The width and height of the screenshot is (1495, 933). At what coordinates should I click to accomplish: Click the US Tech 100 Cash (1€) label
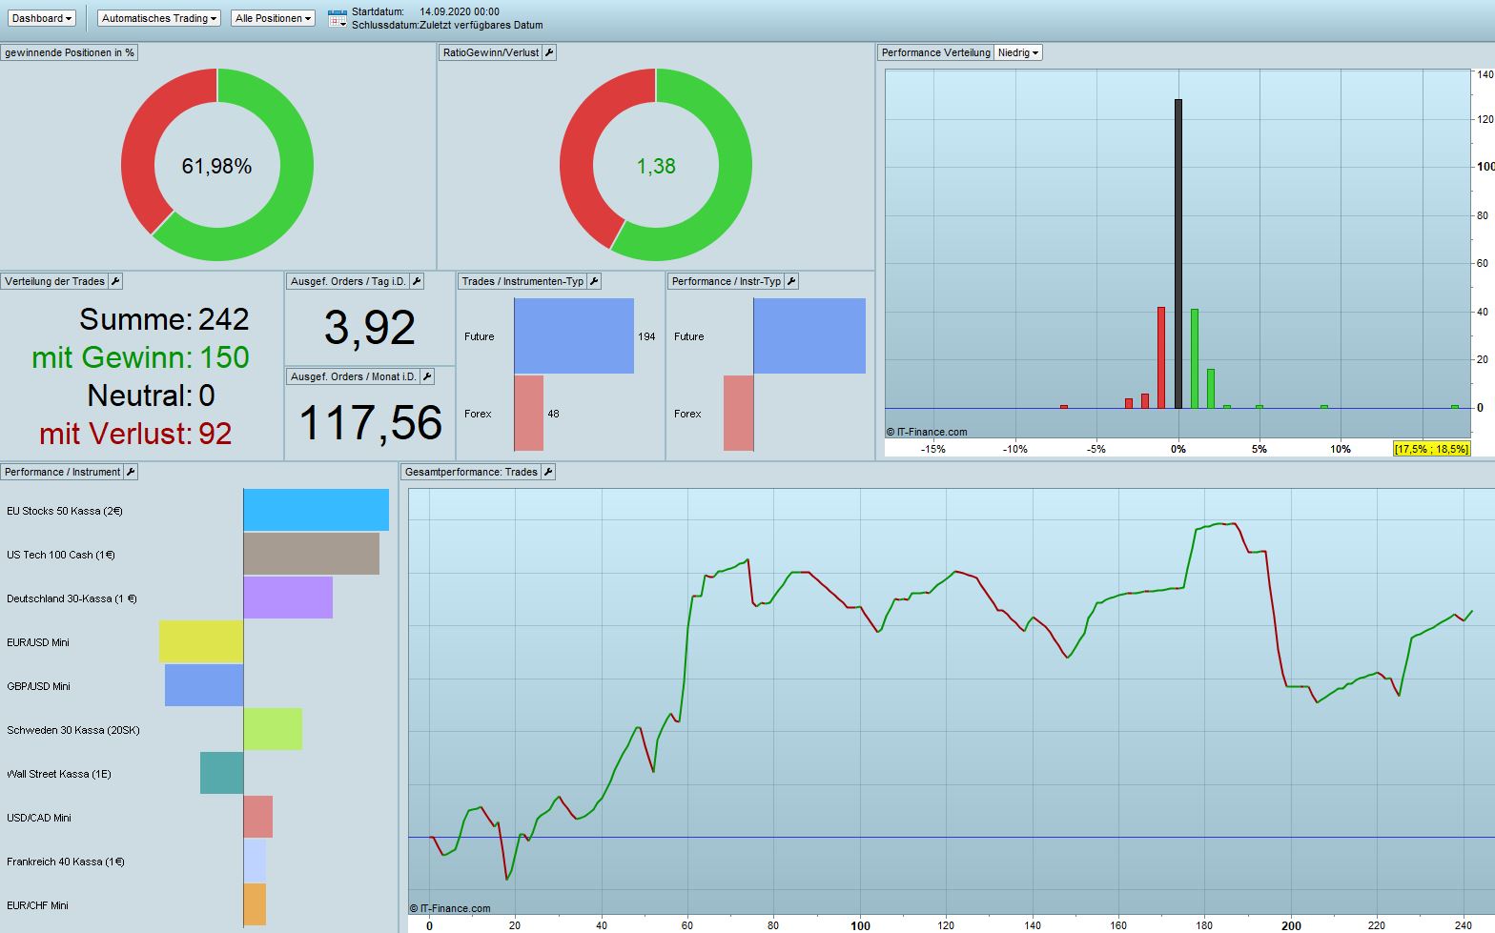pyautogui.click(x=61, y=555)
